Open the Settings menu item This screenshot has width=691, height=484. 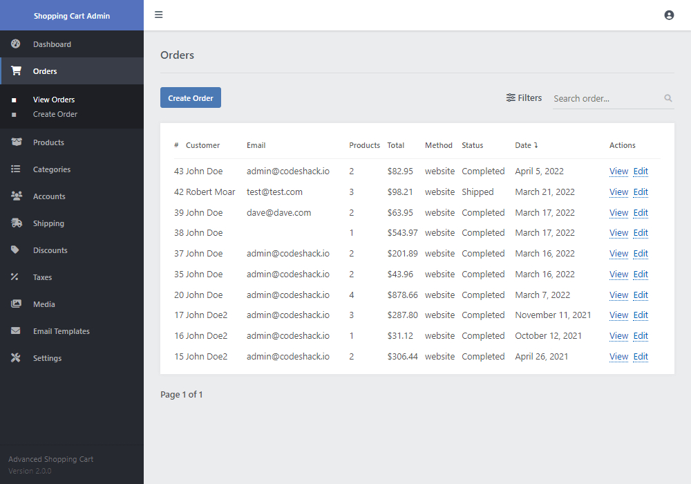(x=72, y=358)
